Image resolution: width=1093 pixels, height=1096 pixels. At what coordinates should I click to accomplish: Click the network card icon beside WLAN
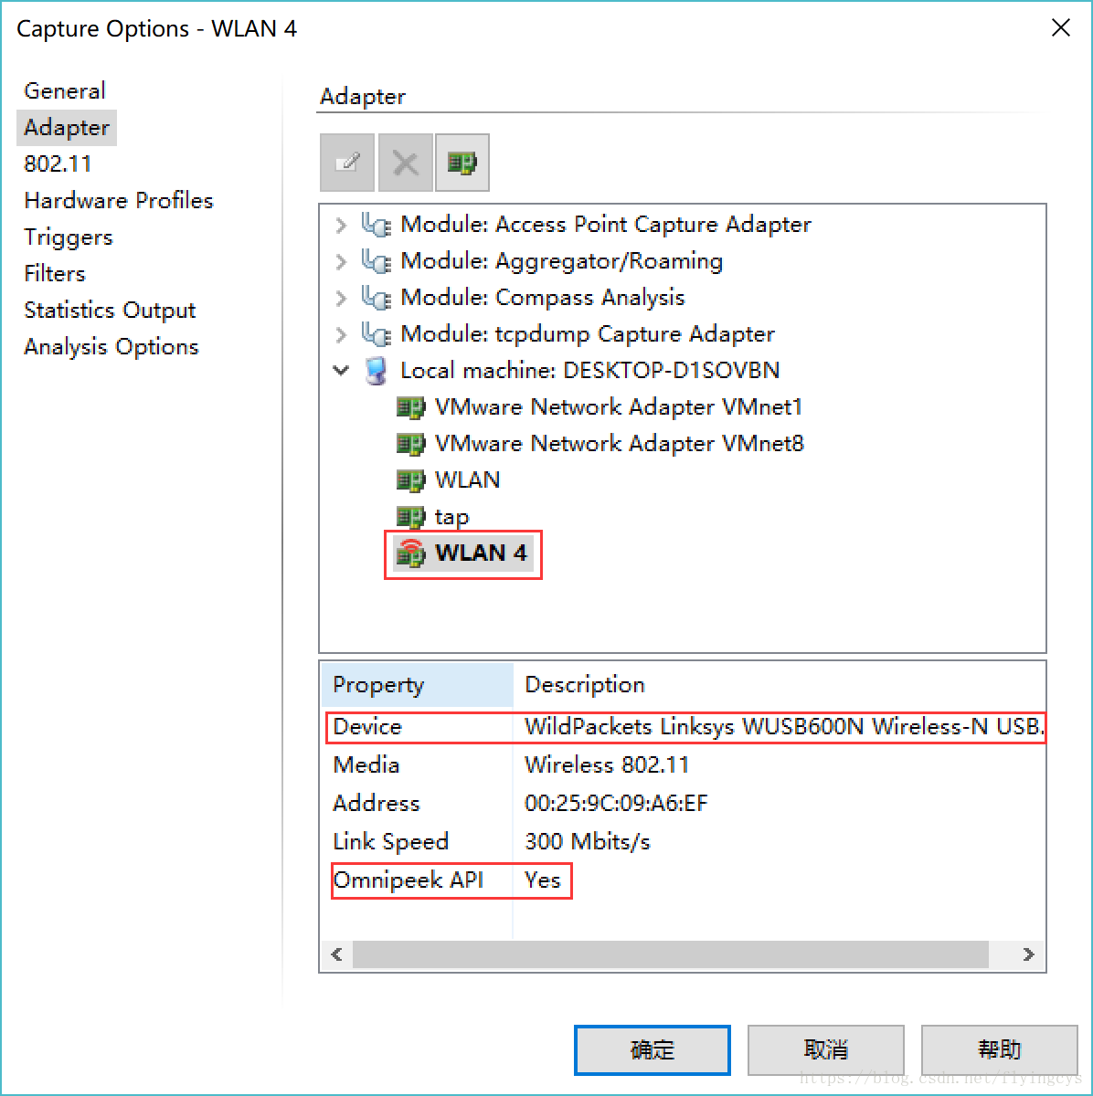click(x=410, y=480)
